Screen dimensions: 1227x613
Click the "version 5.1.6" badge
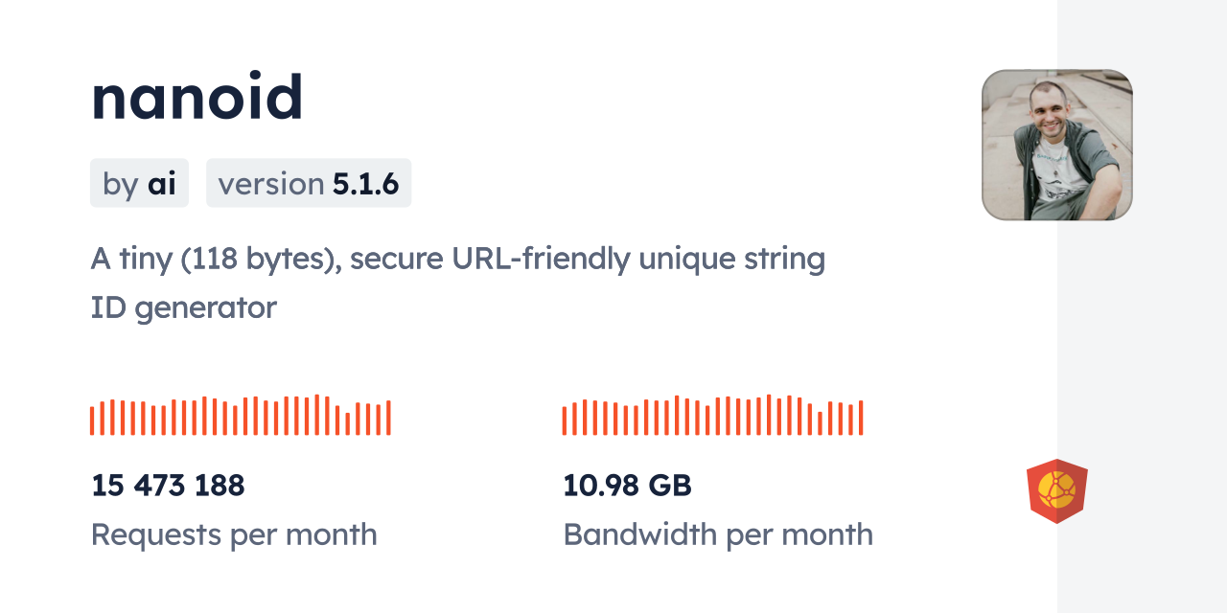[x=308, y=183]
